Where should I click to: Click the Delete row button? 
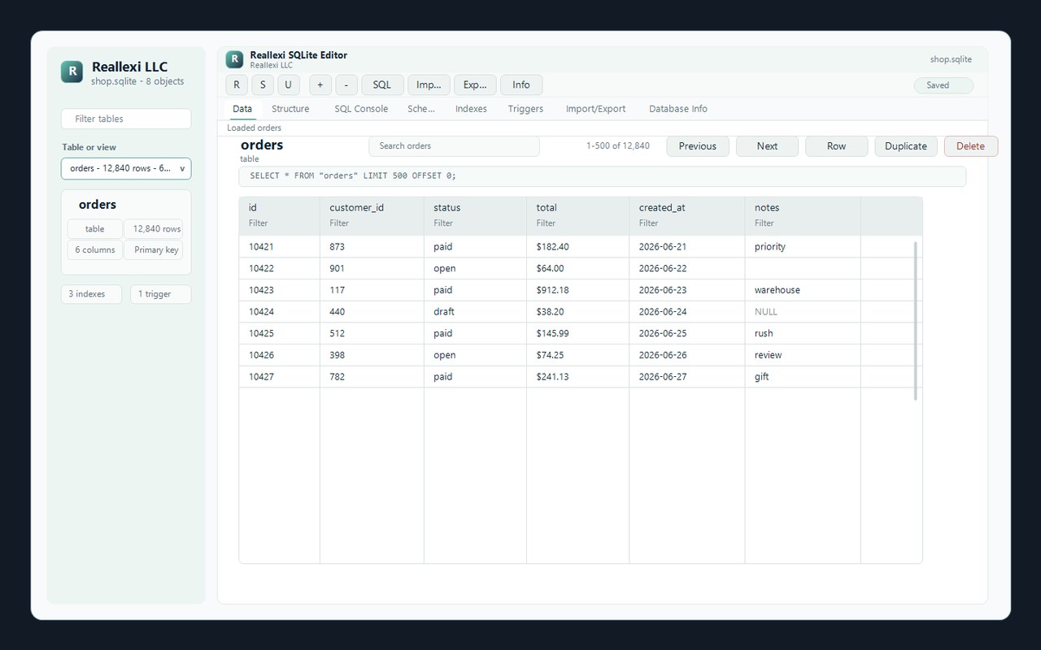pos(970,146)
